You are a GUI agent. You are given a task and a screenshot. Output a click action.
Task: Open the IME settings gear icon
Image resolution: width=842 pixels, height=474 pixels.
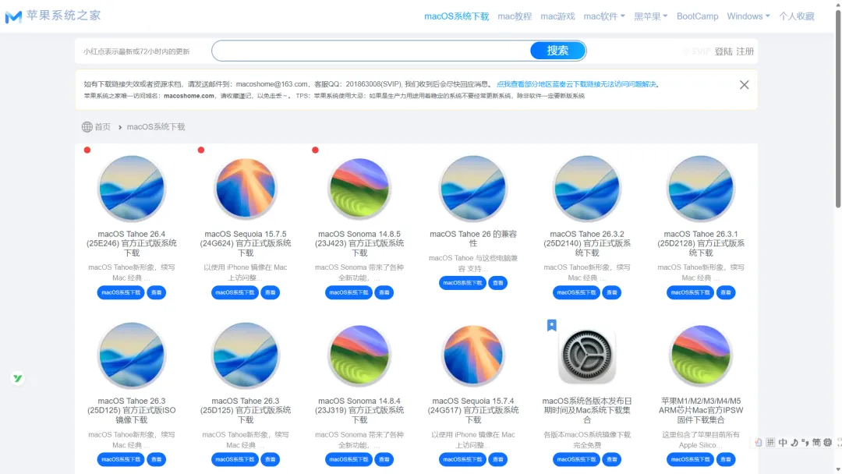point(827,442)
